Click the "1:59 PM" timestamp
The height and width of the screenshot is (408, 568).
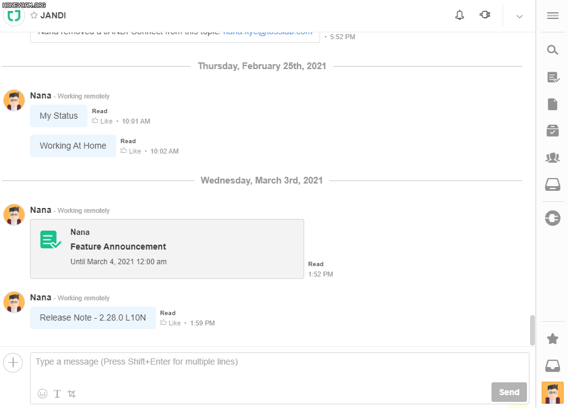tap(203, 324)
